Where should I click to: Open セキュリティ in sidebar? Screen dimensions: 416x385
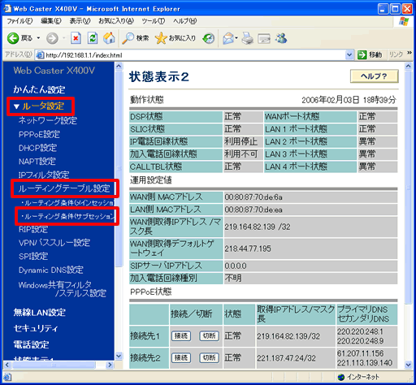36,328
